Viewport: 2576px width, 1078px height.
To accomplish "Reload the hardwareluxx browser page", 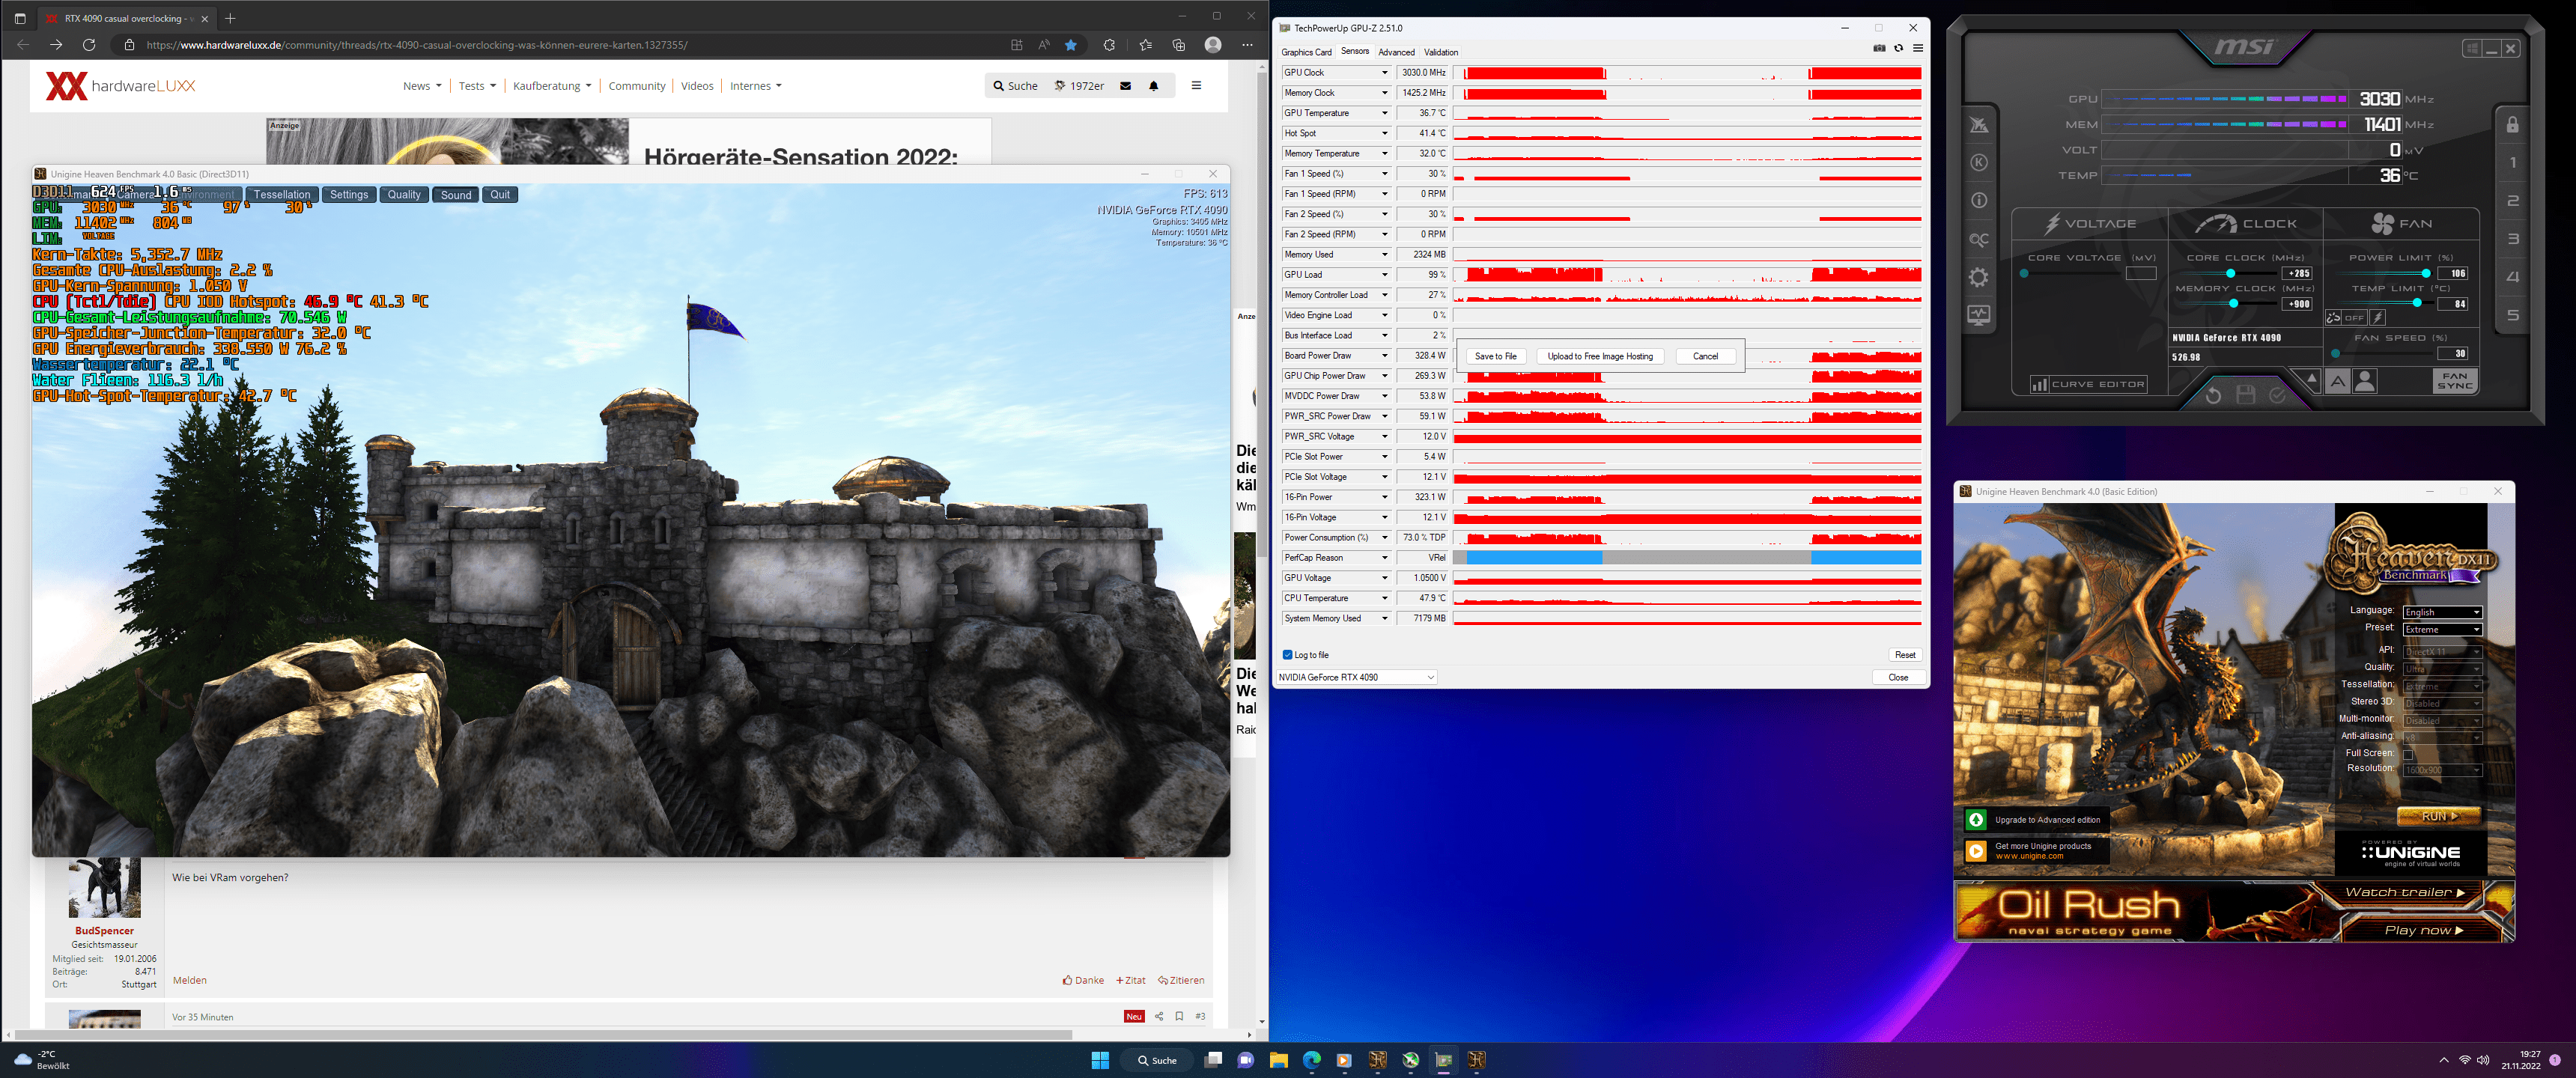I will coord(89,45).
